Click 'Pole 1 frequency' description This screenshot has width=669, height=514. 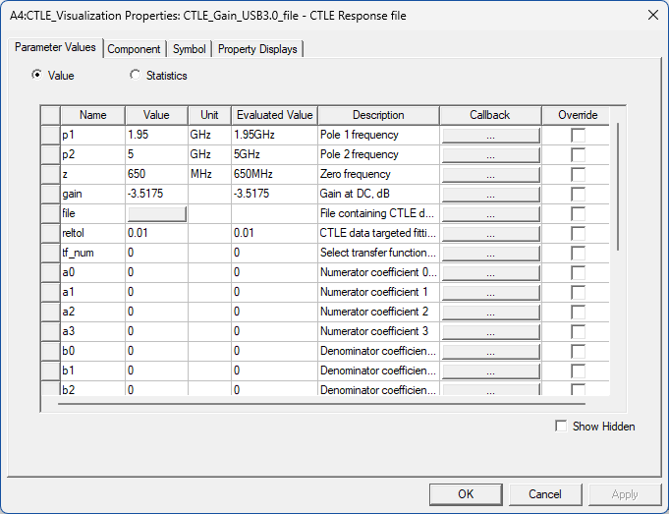(x=359, y=135)
